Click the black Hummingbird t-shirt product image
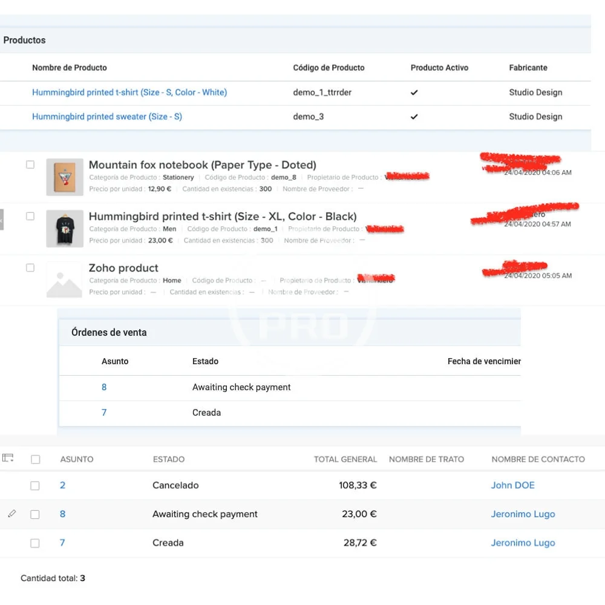 64,229
